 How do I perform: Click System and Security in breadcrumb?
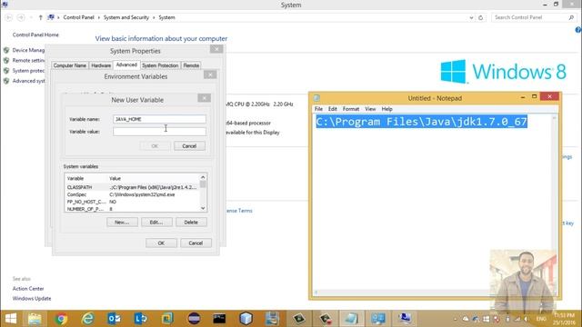126,17
